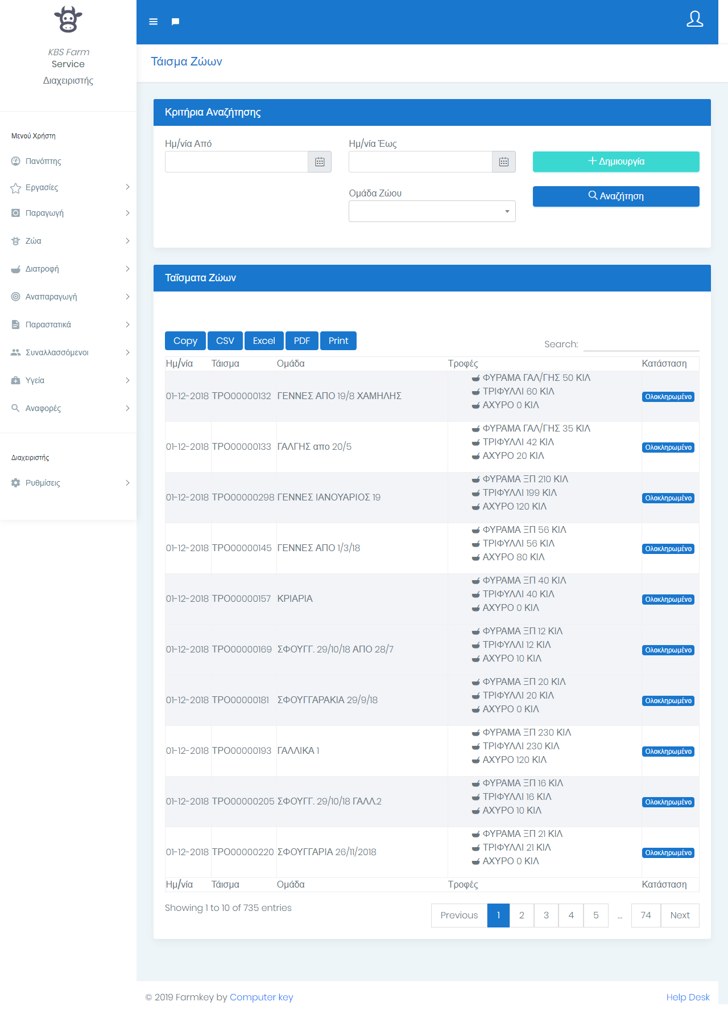Click the table Search input field
This screenshot has width=728, height=1014.
pyautogui.click(x=641, y=344)
